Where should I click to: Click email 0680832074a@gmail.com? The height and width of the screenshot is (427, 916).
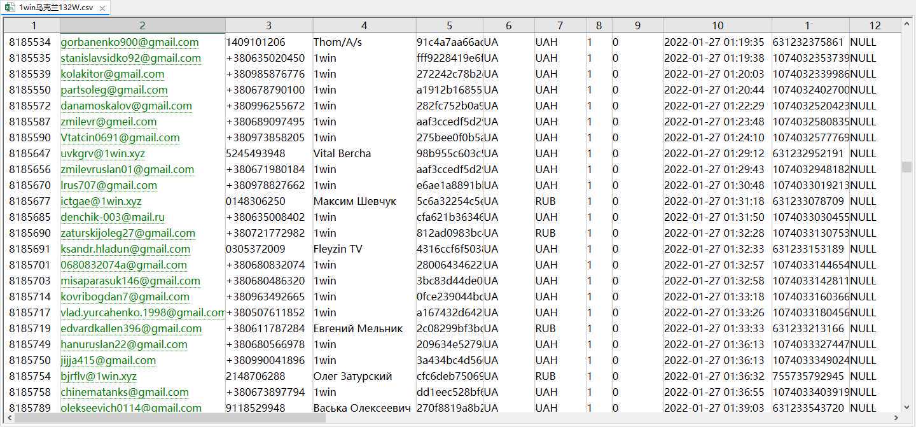click(x=124, y=265)
